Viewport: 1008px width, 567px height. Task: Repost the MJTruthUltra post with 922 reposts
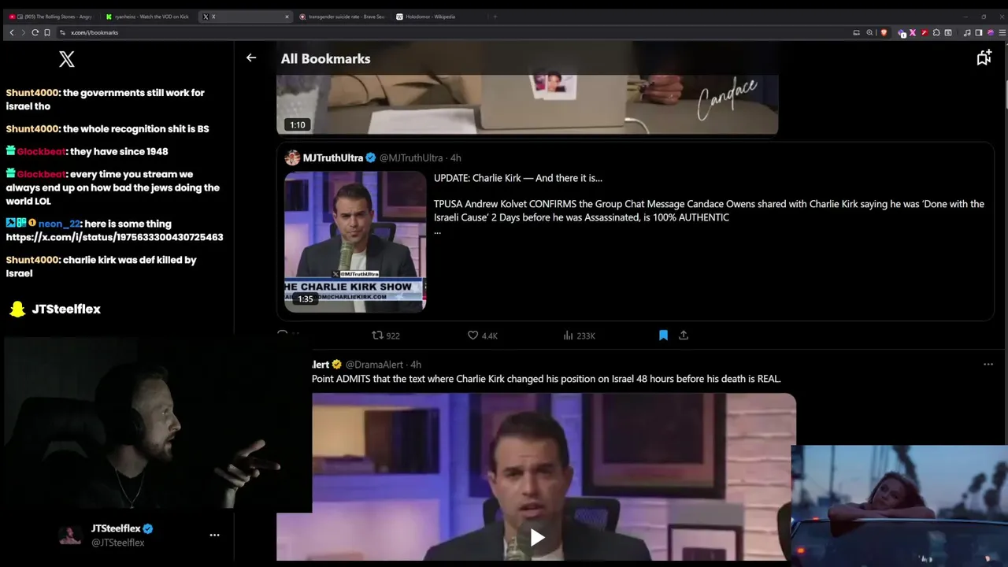[x=386, y=335]
